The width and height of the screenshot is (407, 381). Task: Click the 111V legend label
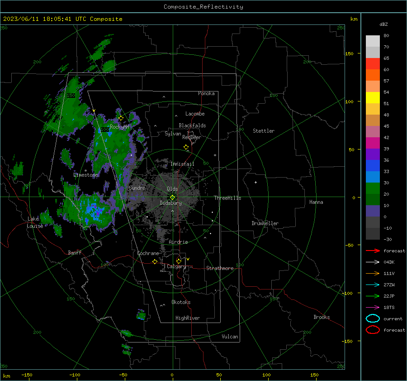tap(389, 273)
